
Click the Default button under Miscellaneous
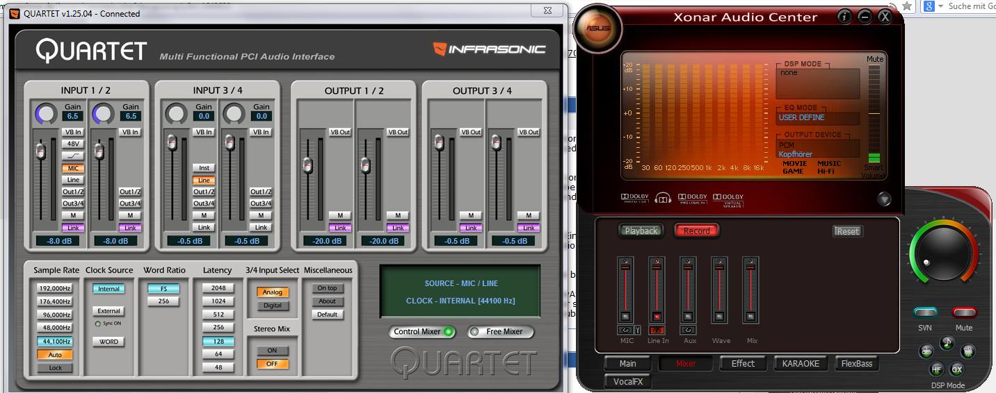point(327,315)
